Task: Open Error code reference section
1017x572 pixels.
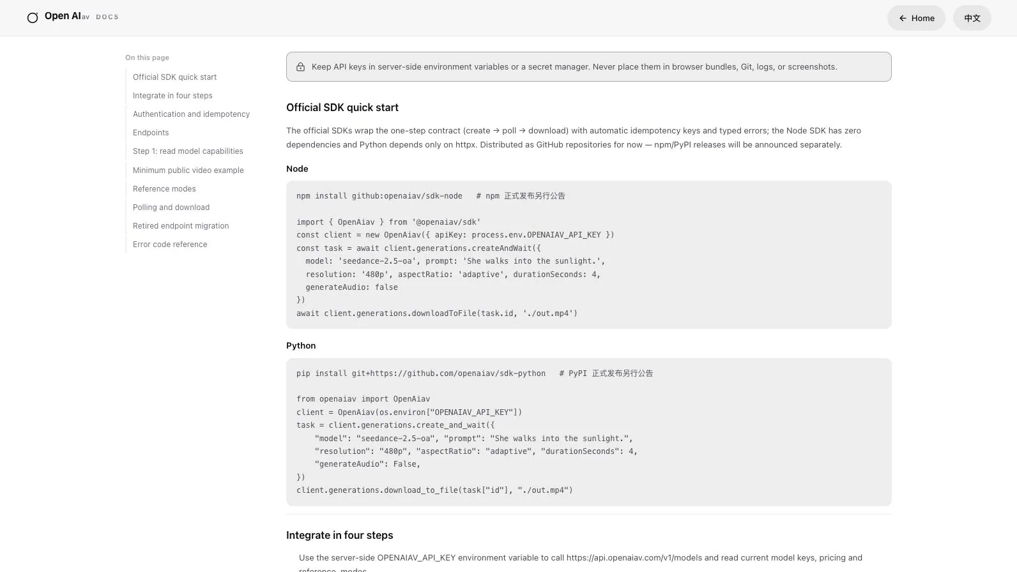Action: point(170,245)
